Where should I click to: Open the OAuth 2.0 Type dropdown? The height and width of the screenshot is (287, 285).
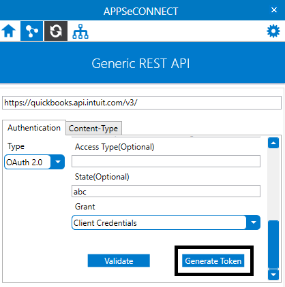(x=35, y=162)
